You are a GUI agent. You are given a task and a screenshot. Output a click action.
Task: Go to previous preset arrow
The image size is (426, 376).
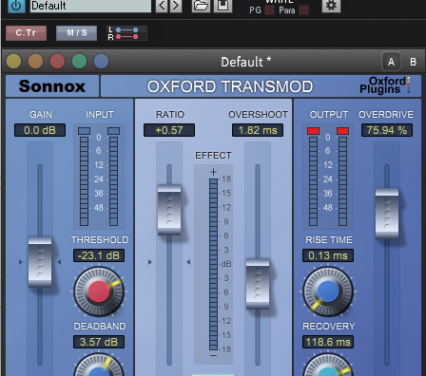pyautogui.click(x=162, y=6)
